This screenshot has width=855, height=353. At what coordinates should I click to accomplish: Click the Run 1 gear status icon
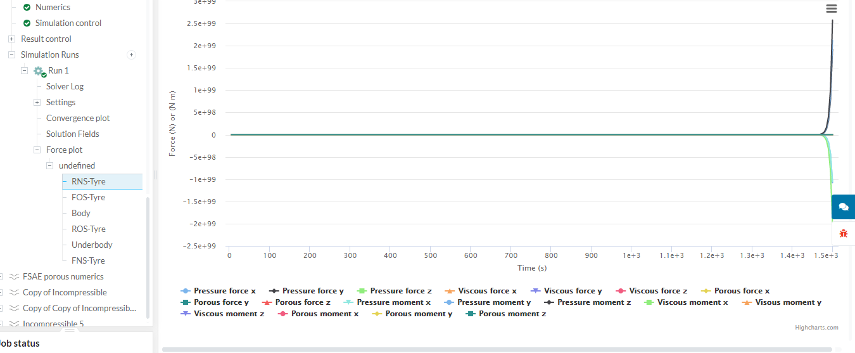coord(39,71)
